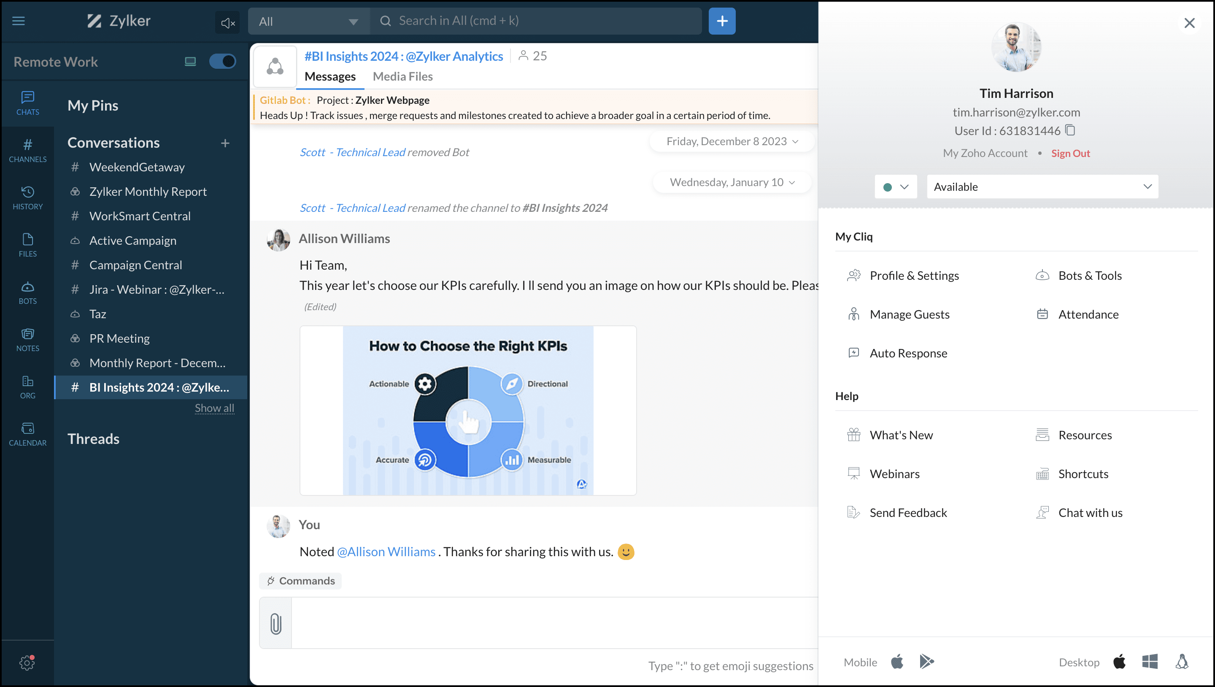This screenshot has width=1215, height=687.
Task: Click the Remote Work laptop icon
Action: pos(190,61)
